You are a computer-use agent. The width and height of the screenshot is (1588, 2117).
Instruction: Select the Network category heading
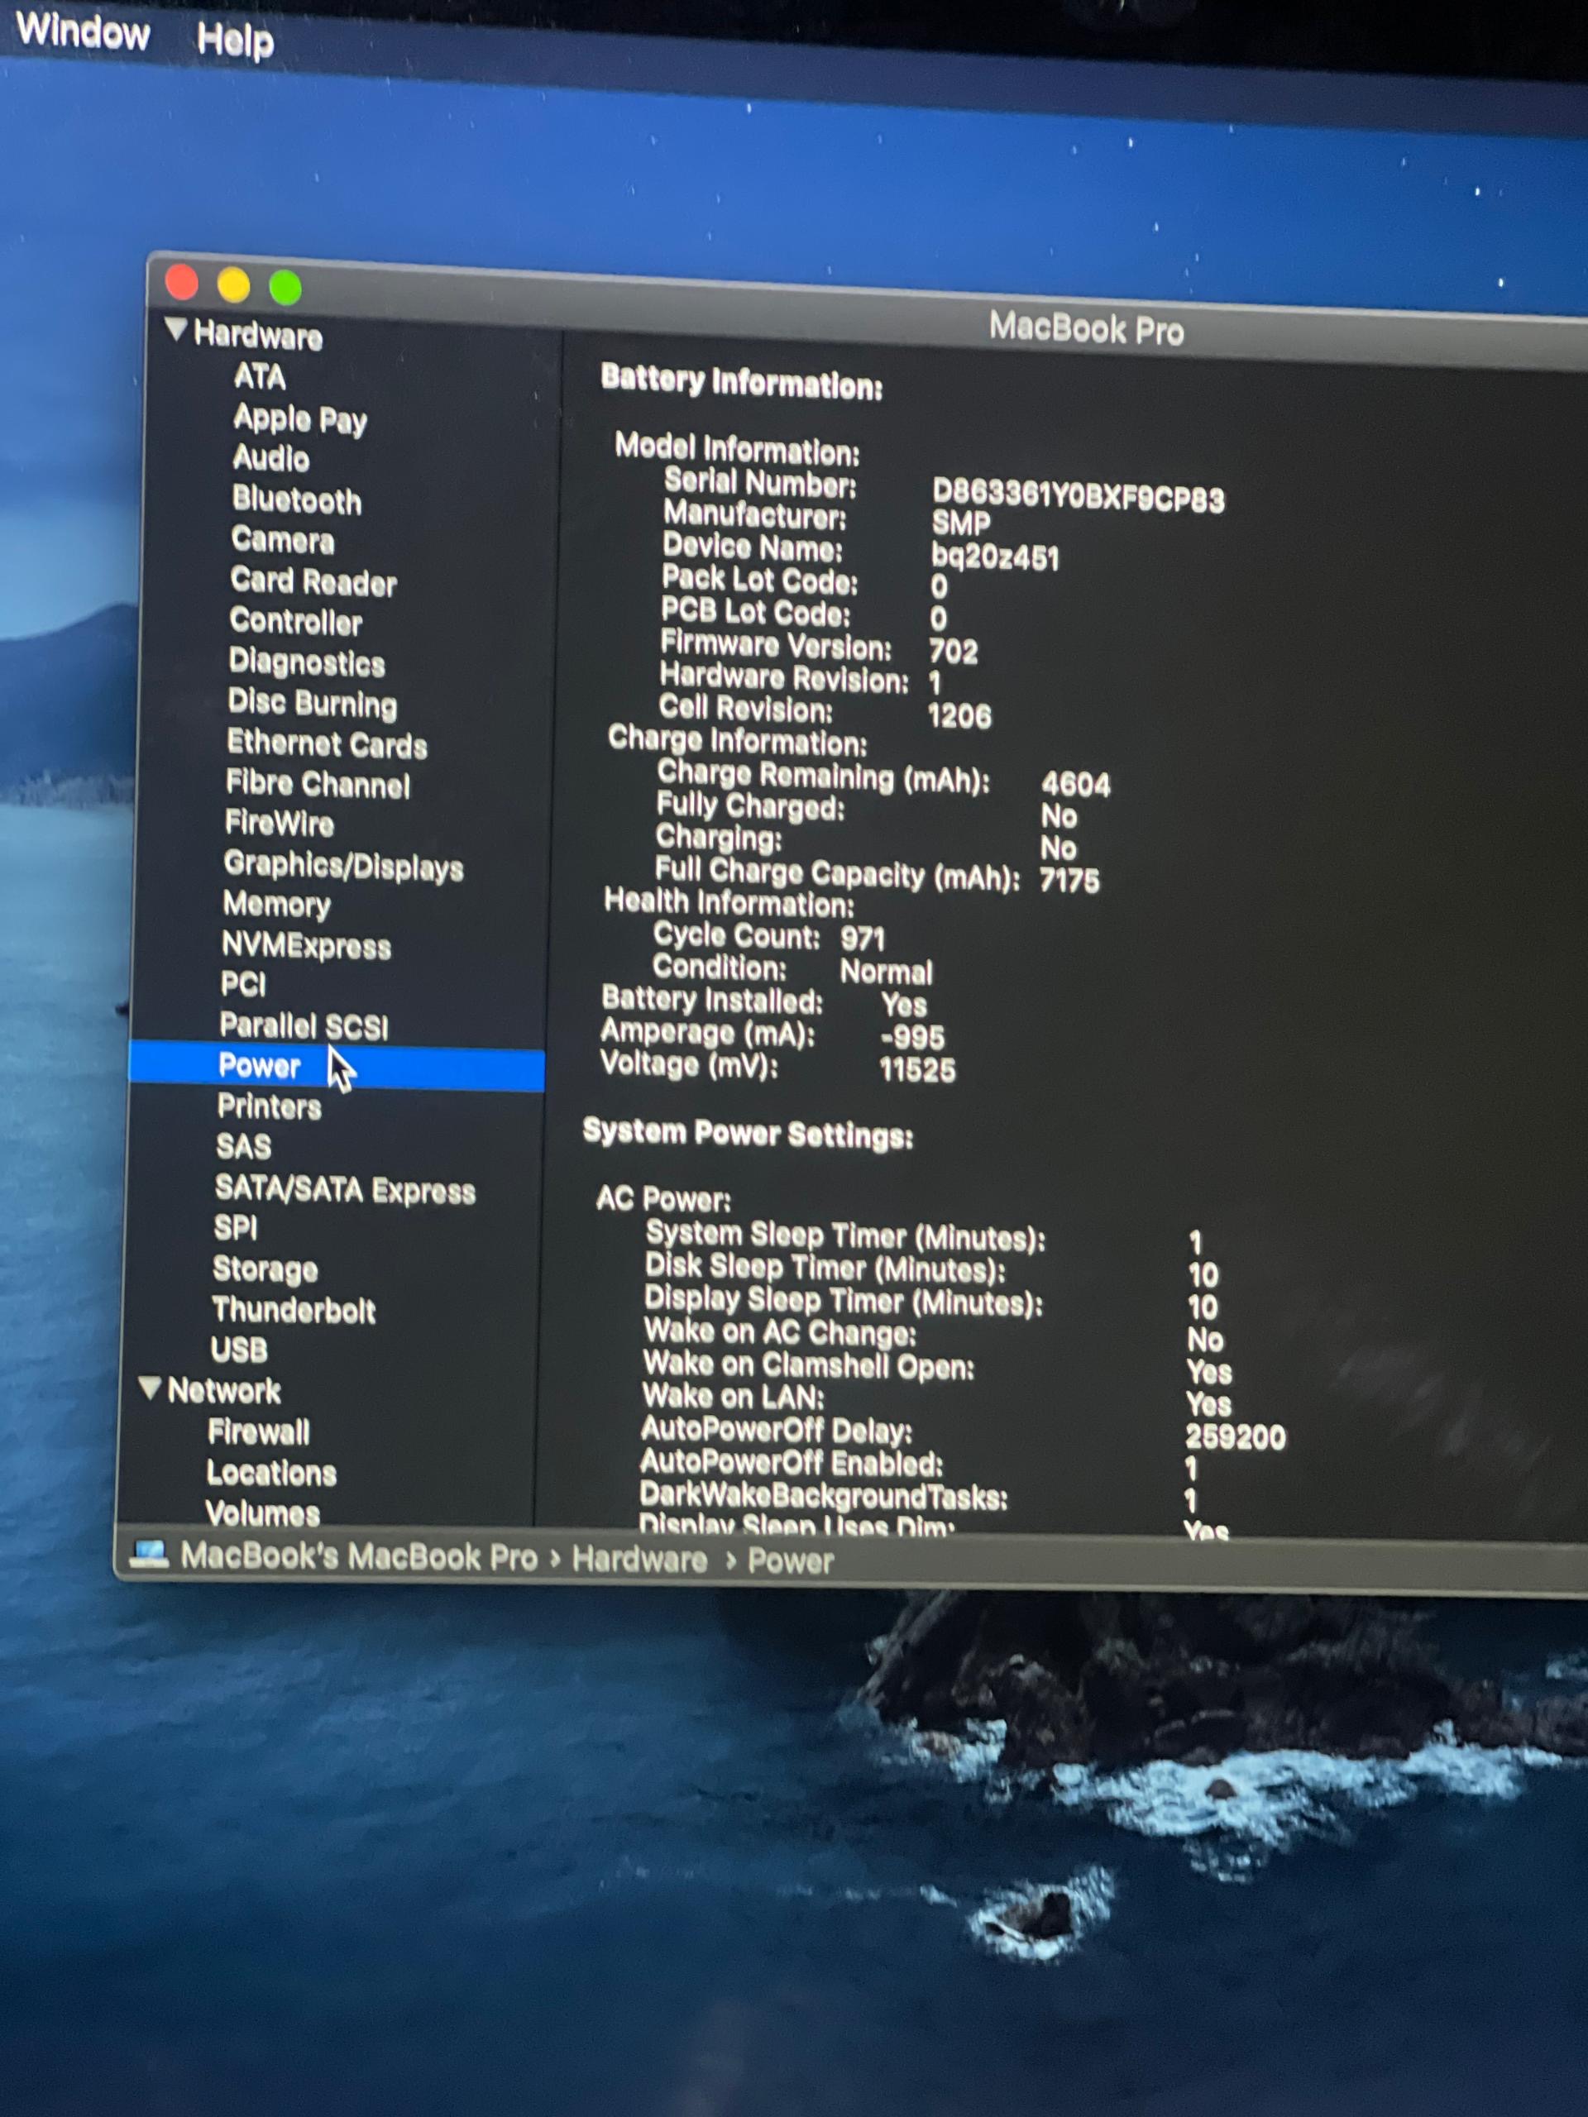tap(224, 1391)
